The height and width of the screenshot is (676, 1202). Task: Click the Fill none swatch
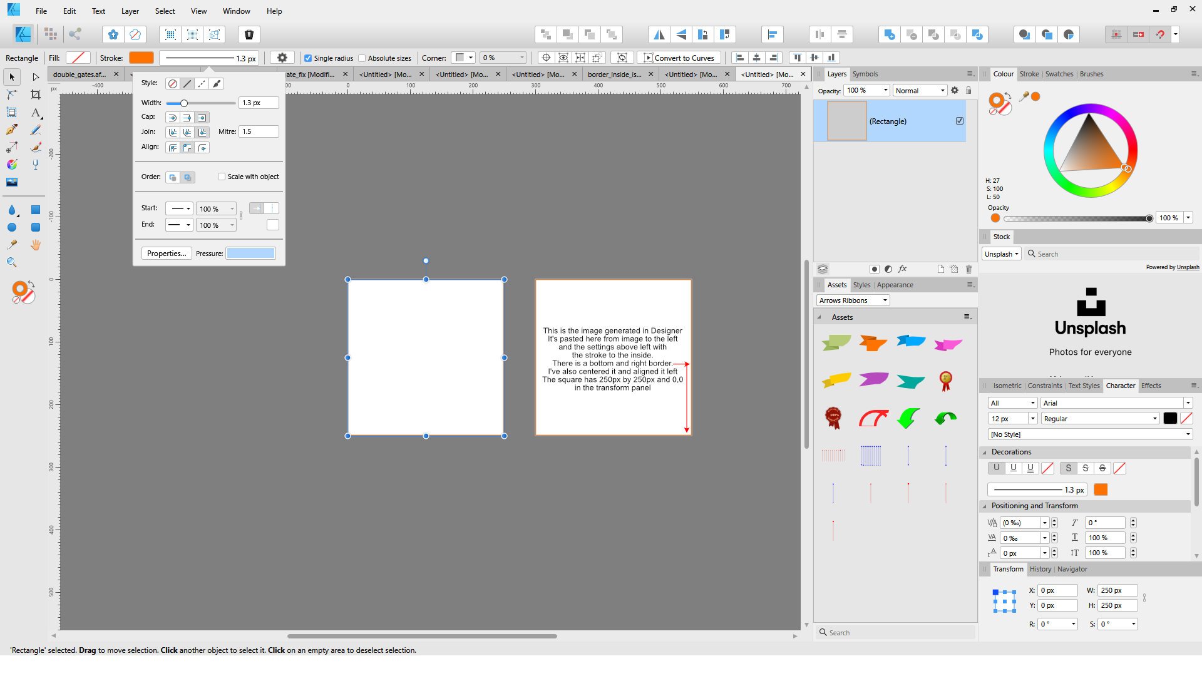(x=78, y=58)
